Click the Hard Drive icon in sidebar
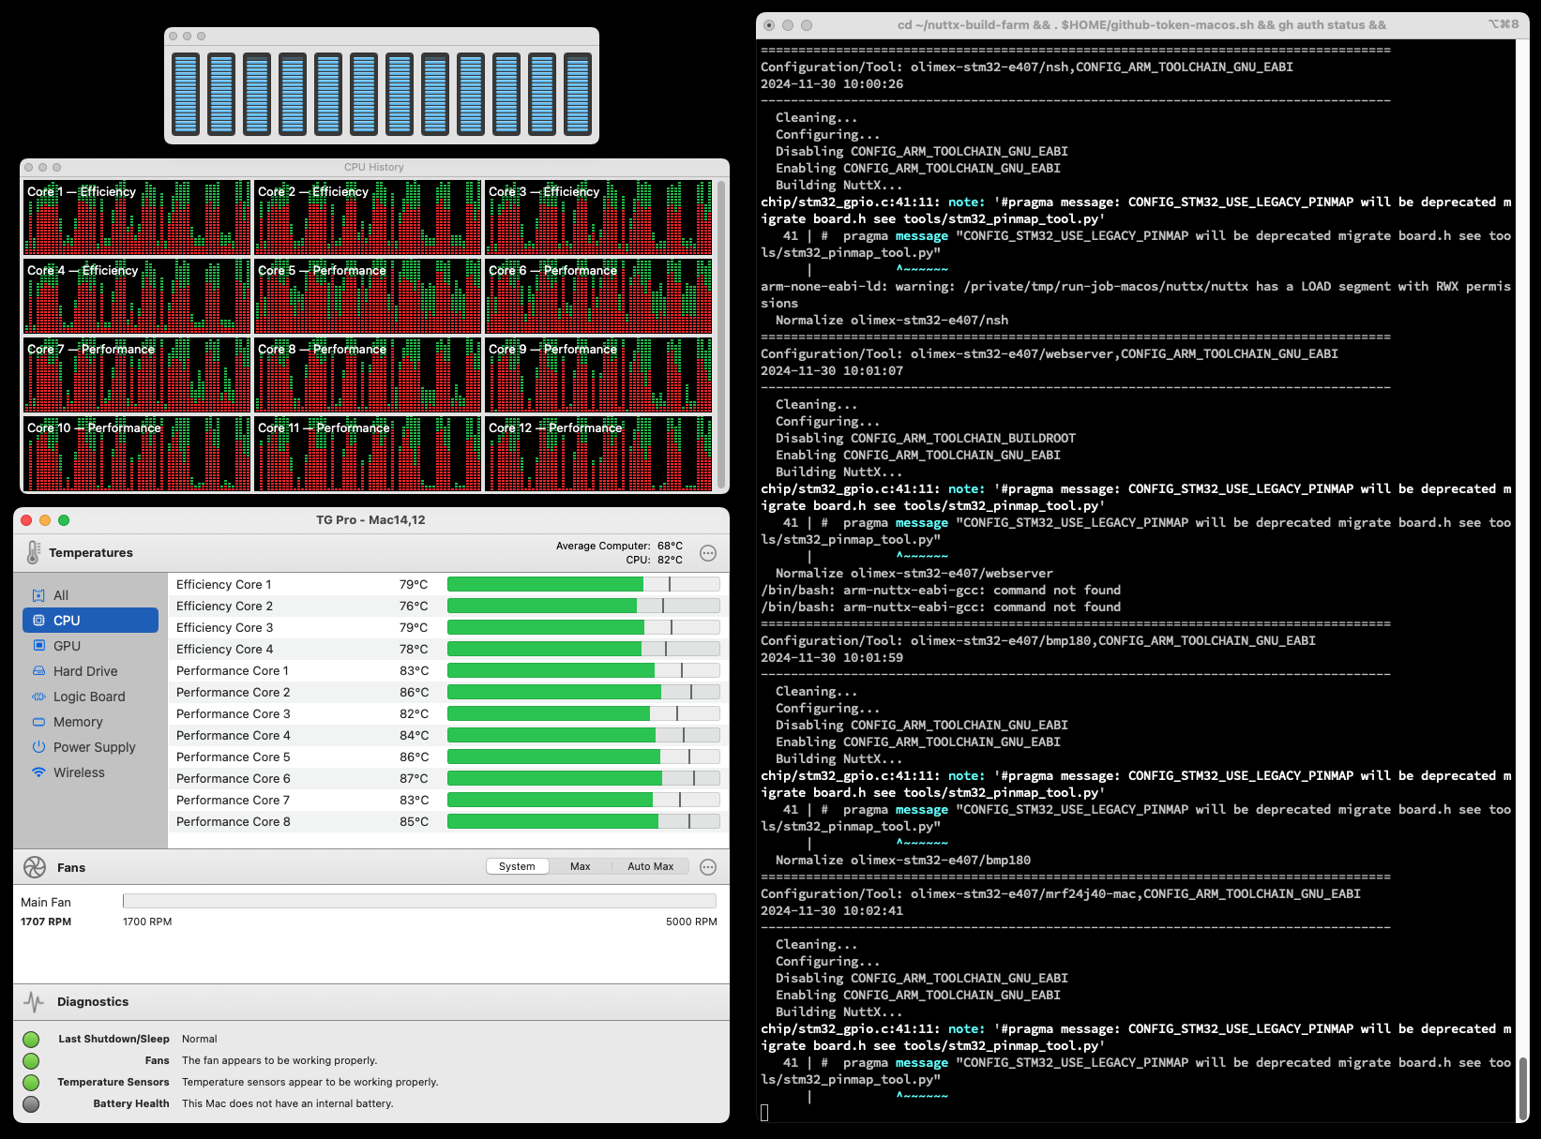This screenshot has height=1139, width=1541. pos(38,671)
